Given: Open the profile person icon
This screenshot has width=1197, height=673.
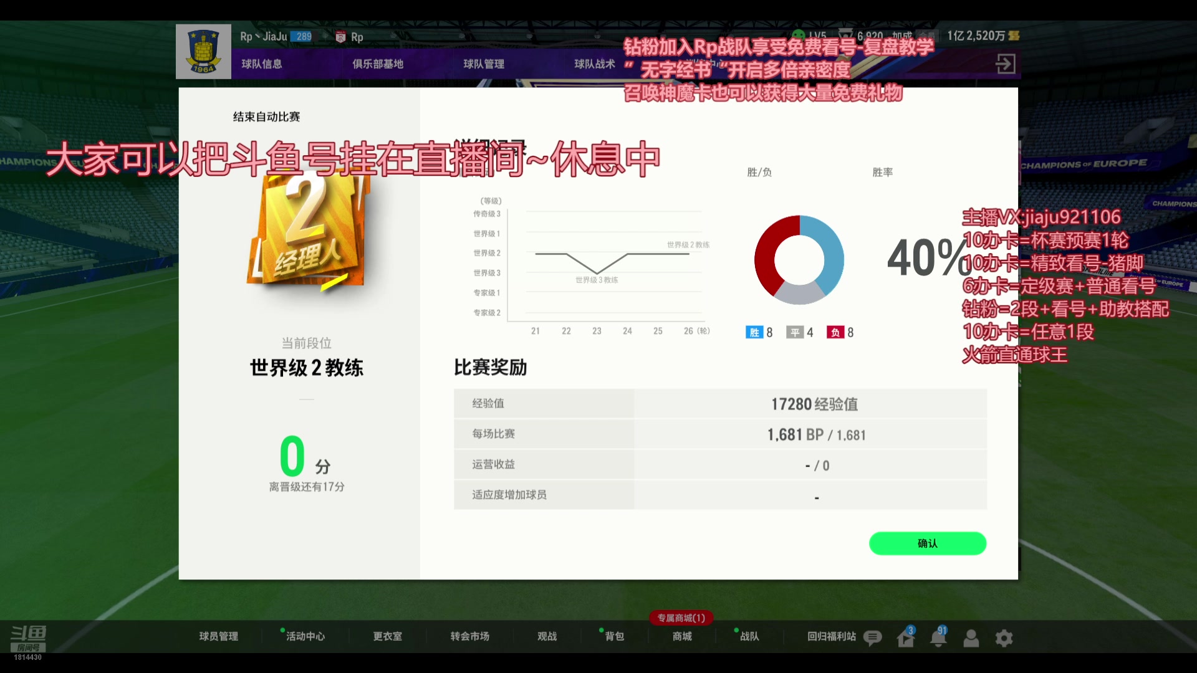Looking at the screenshot, I should click(x=971, y=638).
